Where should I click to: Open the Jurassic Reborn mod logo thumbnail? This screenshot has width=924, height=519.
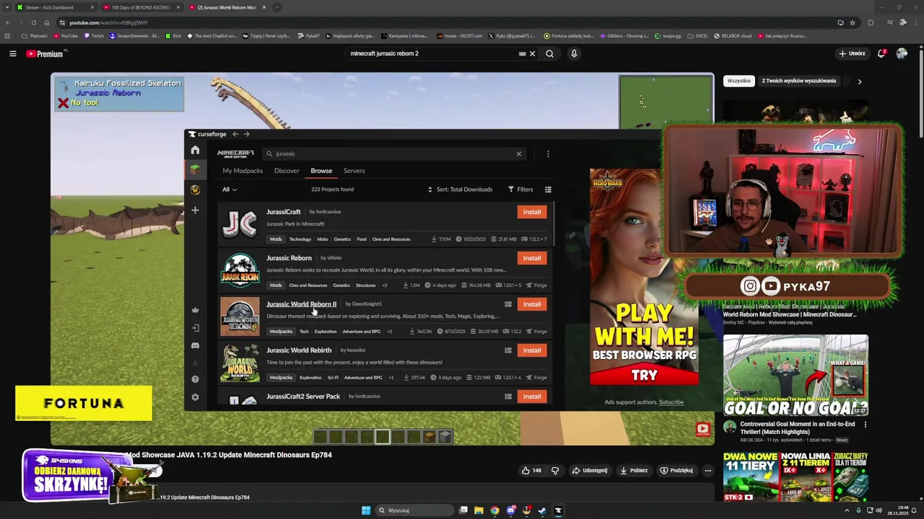click(x=240, y=270)
